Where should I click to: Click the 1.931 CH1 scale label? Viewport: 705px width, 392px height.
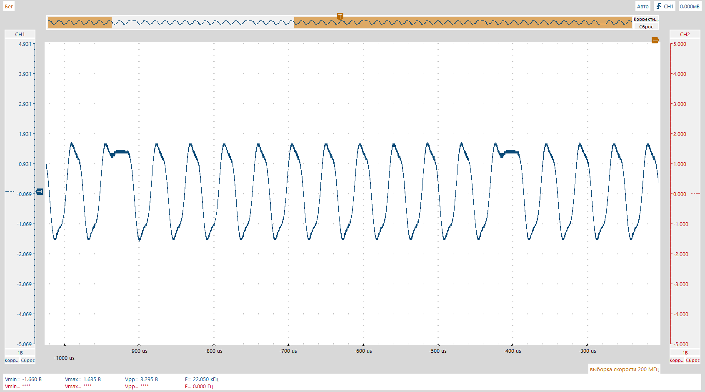point(25,134)
